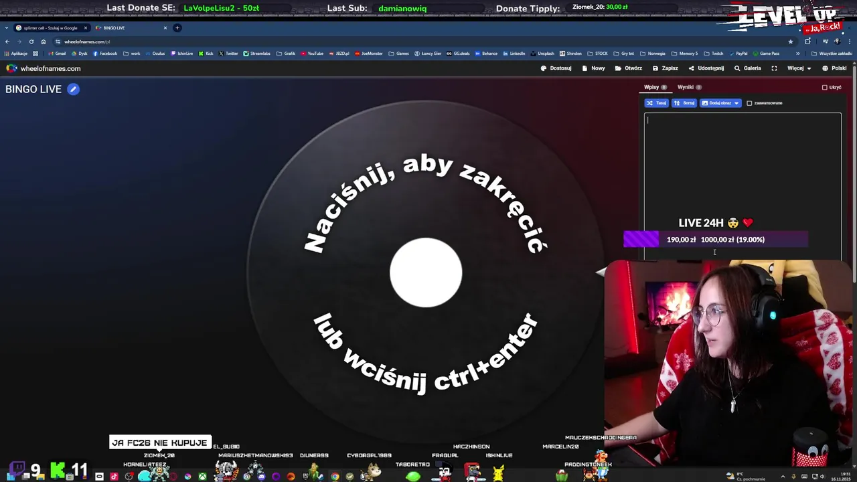Shuffle entries with Tasuj button
Screen dimensions: 857x482
656,103
